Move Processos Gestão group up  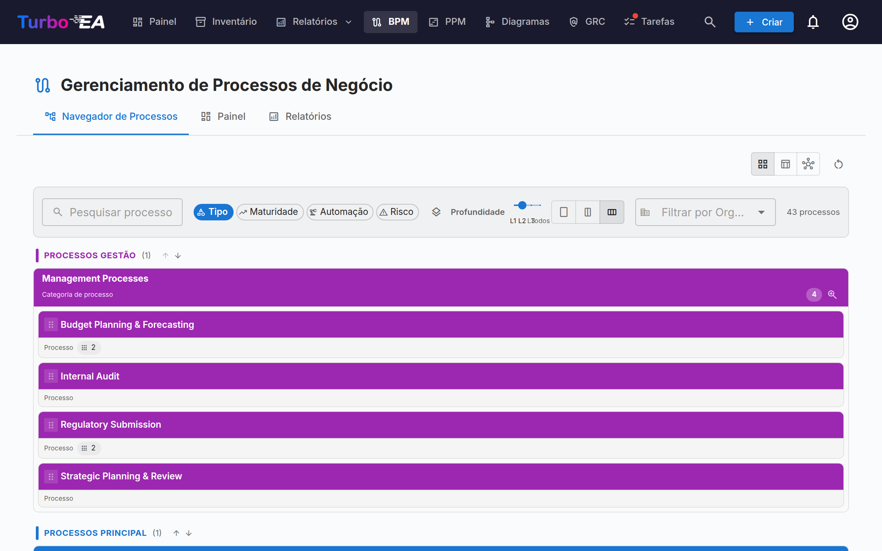165,256
